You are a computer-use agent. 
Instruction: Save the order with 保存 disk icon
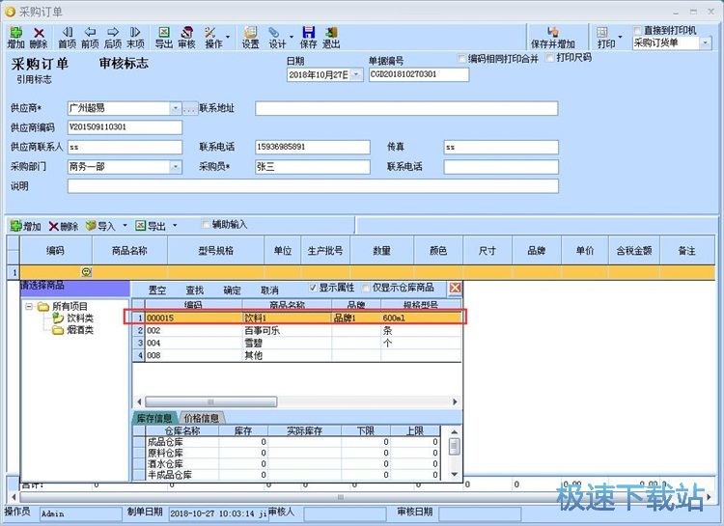[x=309, y=32]
